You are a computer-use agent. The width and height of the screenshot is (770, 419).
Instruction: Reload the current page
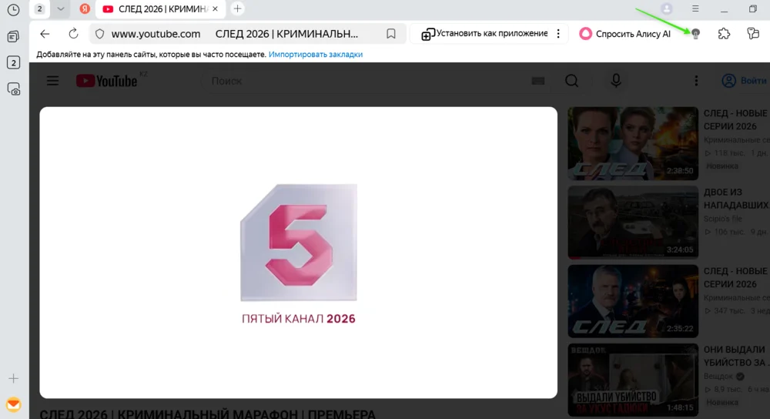click(73, 34)
